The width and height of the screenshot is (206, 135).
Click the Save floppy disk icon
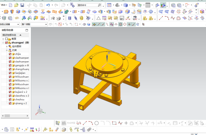coord(22,5)
